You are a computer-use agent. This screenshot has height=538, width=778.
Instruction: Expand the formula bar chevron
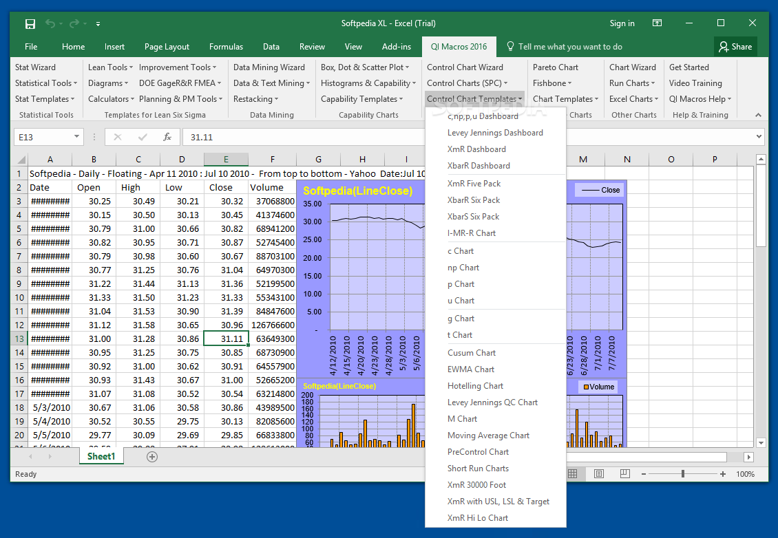[759, 137]
